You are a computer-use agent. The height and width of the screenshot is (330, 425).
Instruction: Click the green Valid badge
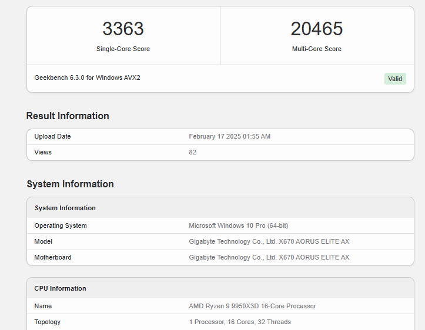[x=395, y=79]
